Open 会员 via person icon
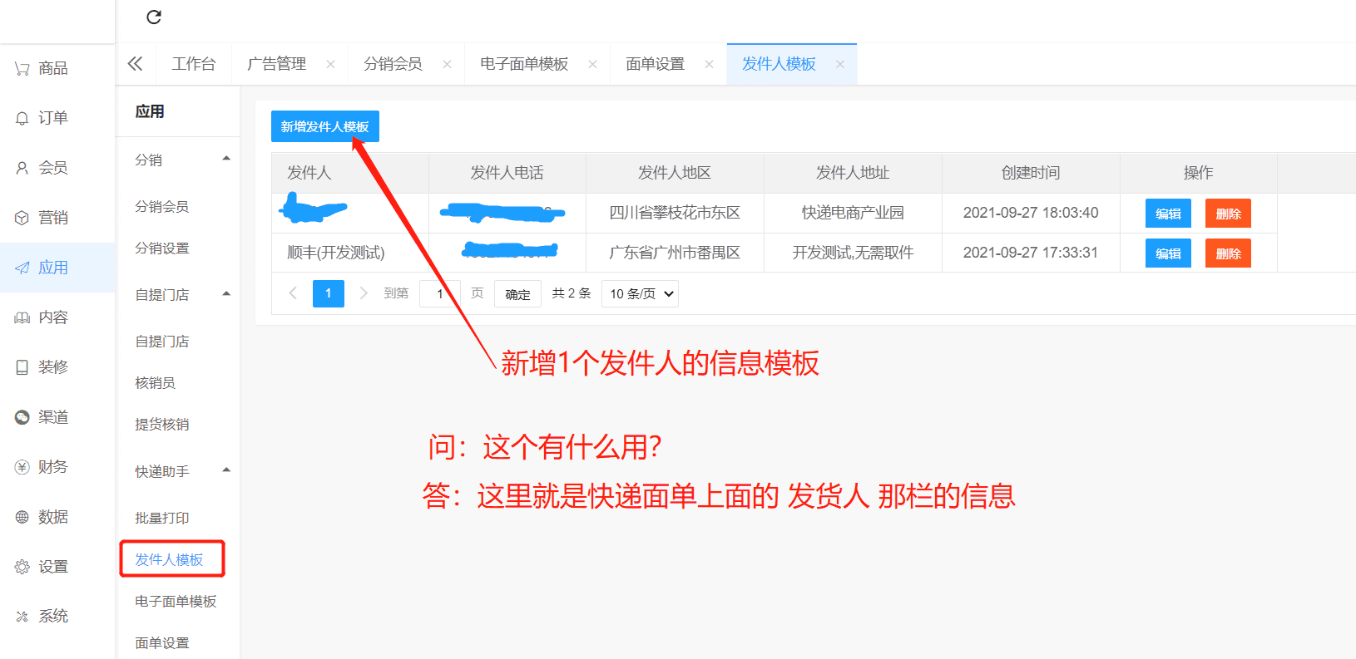The height and width of the screenshot is (659, 1356). pos(22,168)
